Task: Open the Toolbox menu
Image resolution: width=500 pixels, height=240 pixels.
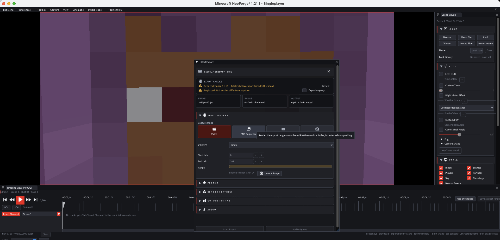Action: pos(42,10)
